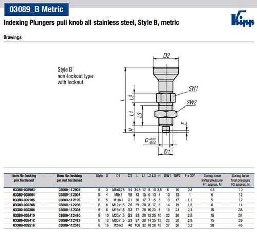The image size is (257, 232).
Task: Select M20x1,5 in the 03089-002410 row
Action: point(118,216)
